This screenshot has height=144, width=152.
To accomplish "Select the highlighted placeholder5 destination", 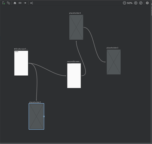I will tap(36, 116).
